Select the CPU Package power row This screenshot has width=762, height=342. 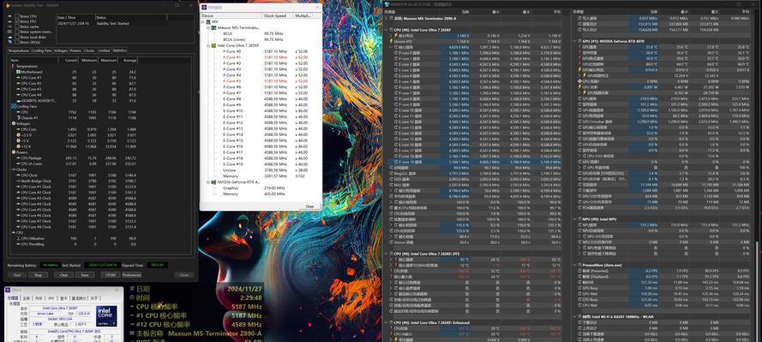(x=74, y=158)
